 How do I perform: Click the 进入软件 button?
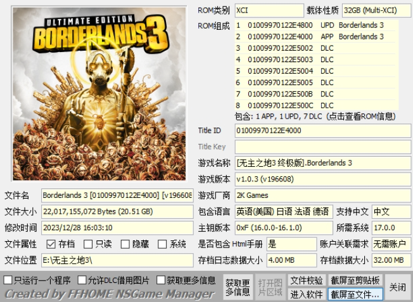coord(307,294)
